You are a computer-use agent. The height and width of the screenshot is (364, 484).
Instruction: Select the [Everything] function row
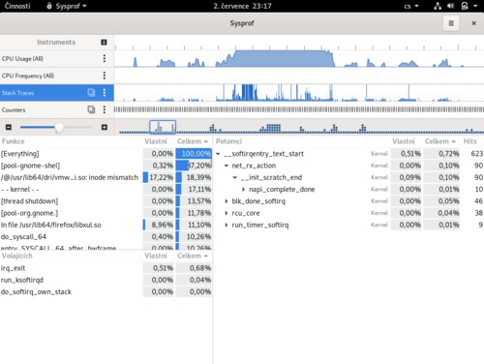tap(106, 154)
